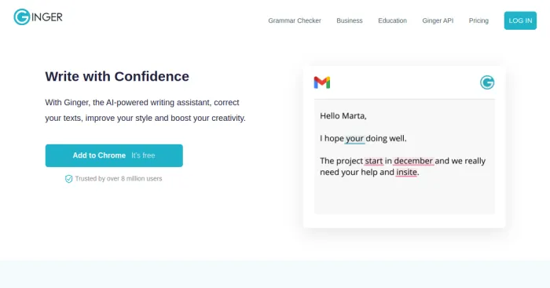Click the LOG IN button
Screen dimensions: 550x288
(x=520, y=20)
